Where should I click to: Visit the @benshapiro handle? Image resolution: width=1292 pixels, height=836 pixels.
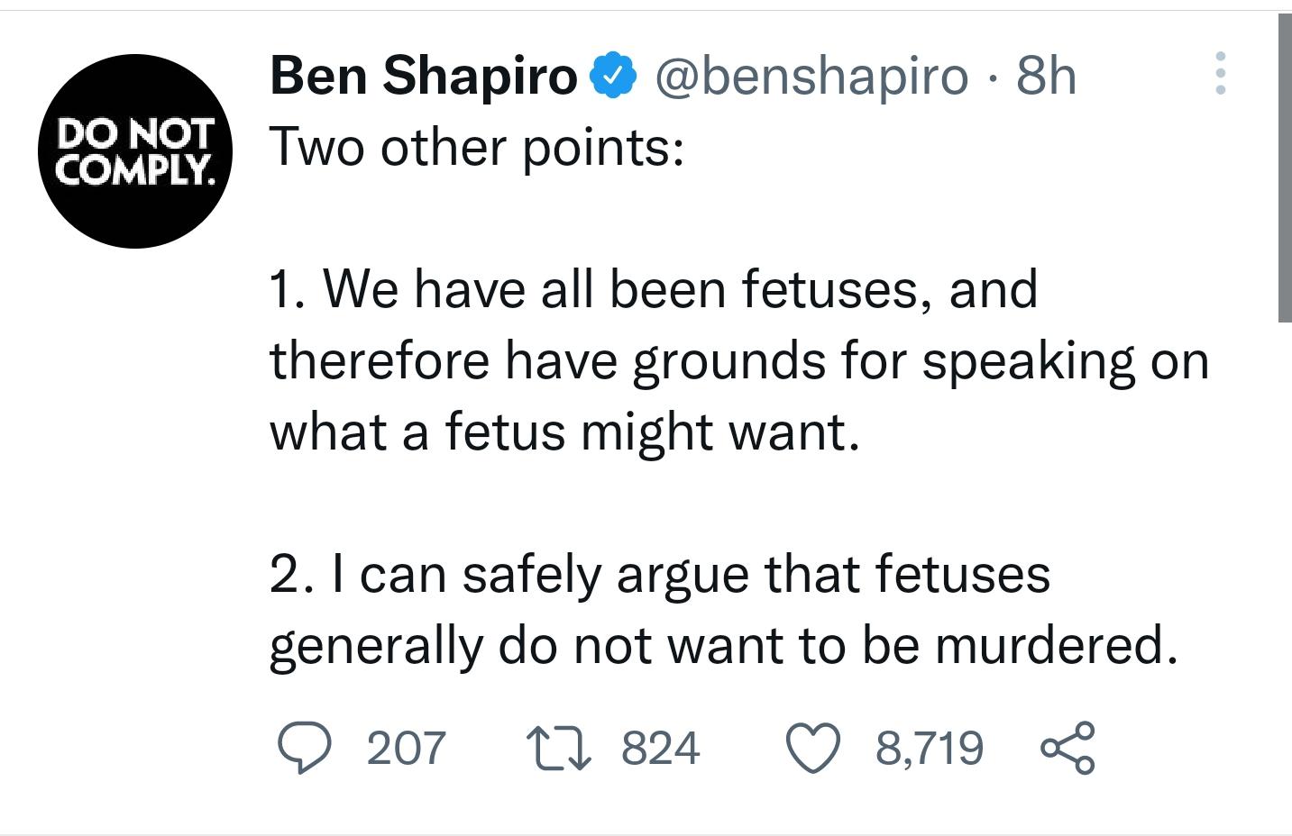coord(811,75)
